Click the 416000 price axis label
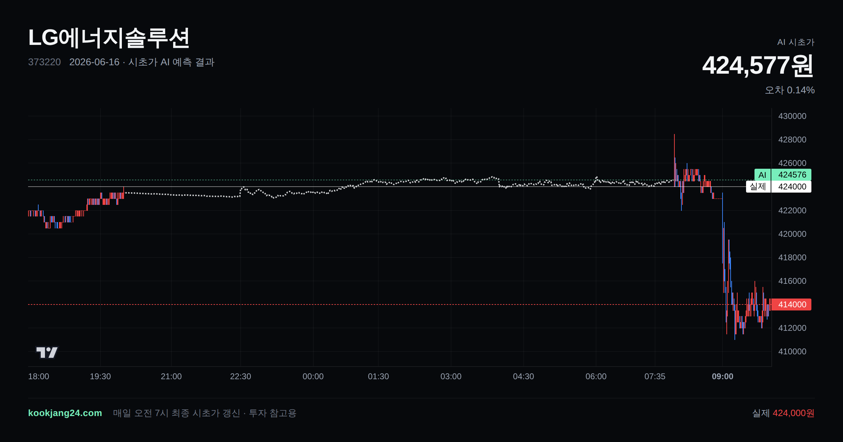 pos(792,281)
